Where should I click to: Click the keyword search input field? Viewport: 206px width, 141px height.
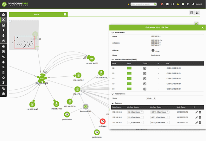pos(142,4)
